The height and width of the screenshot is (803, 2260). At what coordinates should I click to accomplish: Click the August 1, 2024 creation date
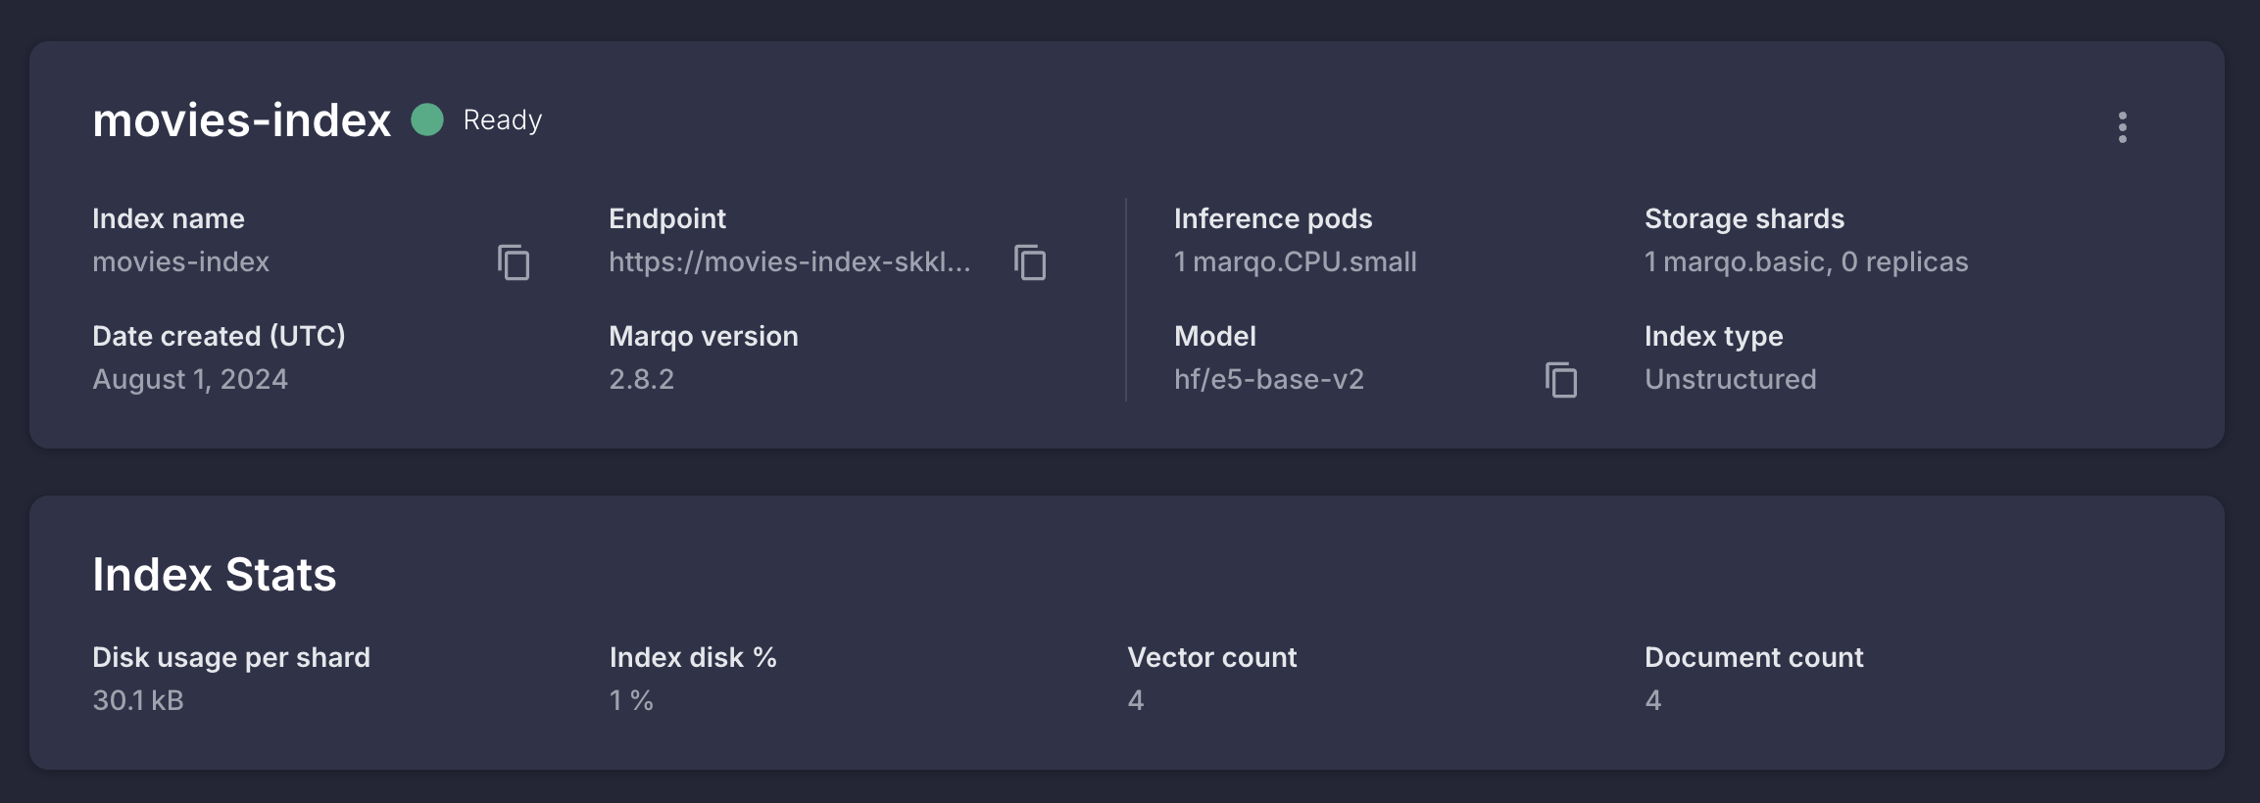[x=190, y=380]
